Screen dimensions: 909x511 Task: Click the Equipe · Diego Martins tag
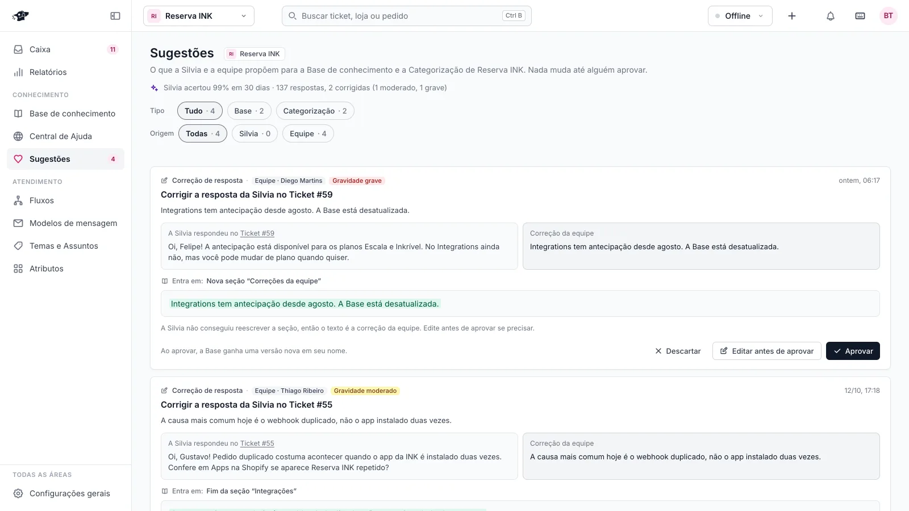289,181
